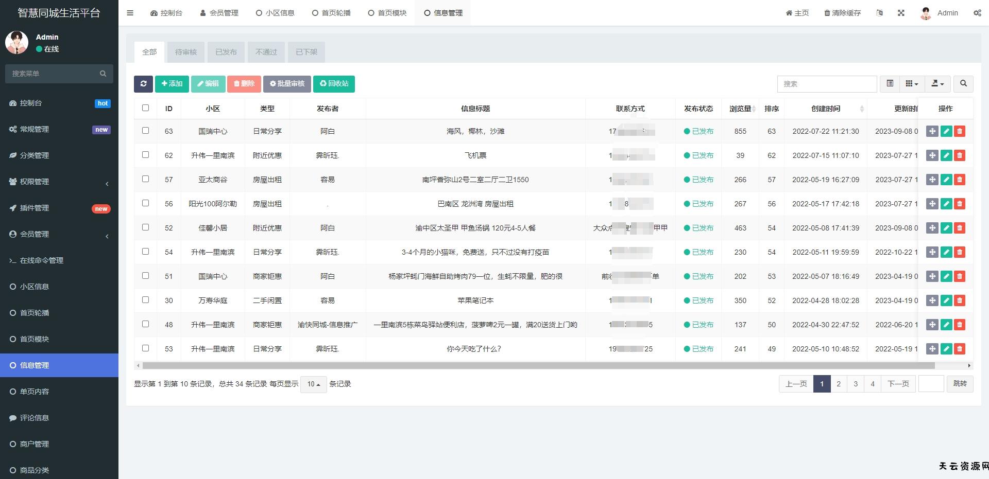The image size is (989, 479).
Task: Click the drag-move icon for row 57
Action: click(x=932, y=180)
